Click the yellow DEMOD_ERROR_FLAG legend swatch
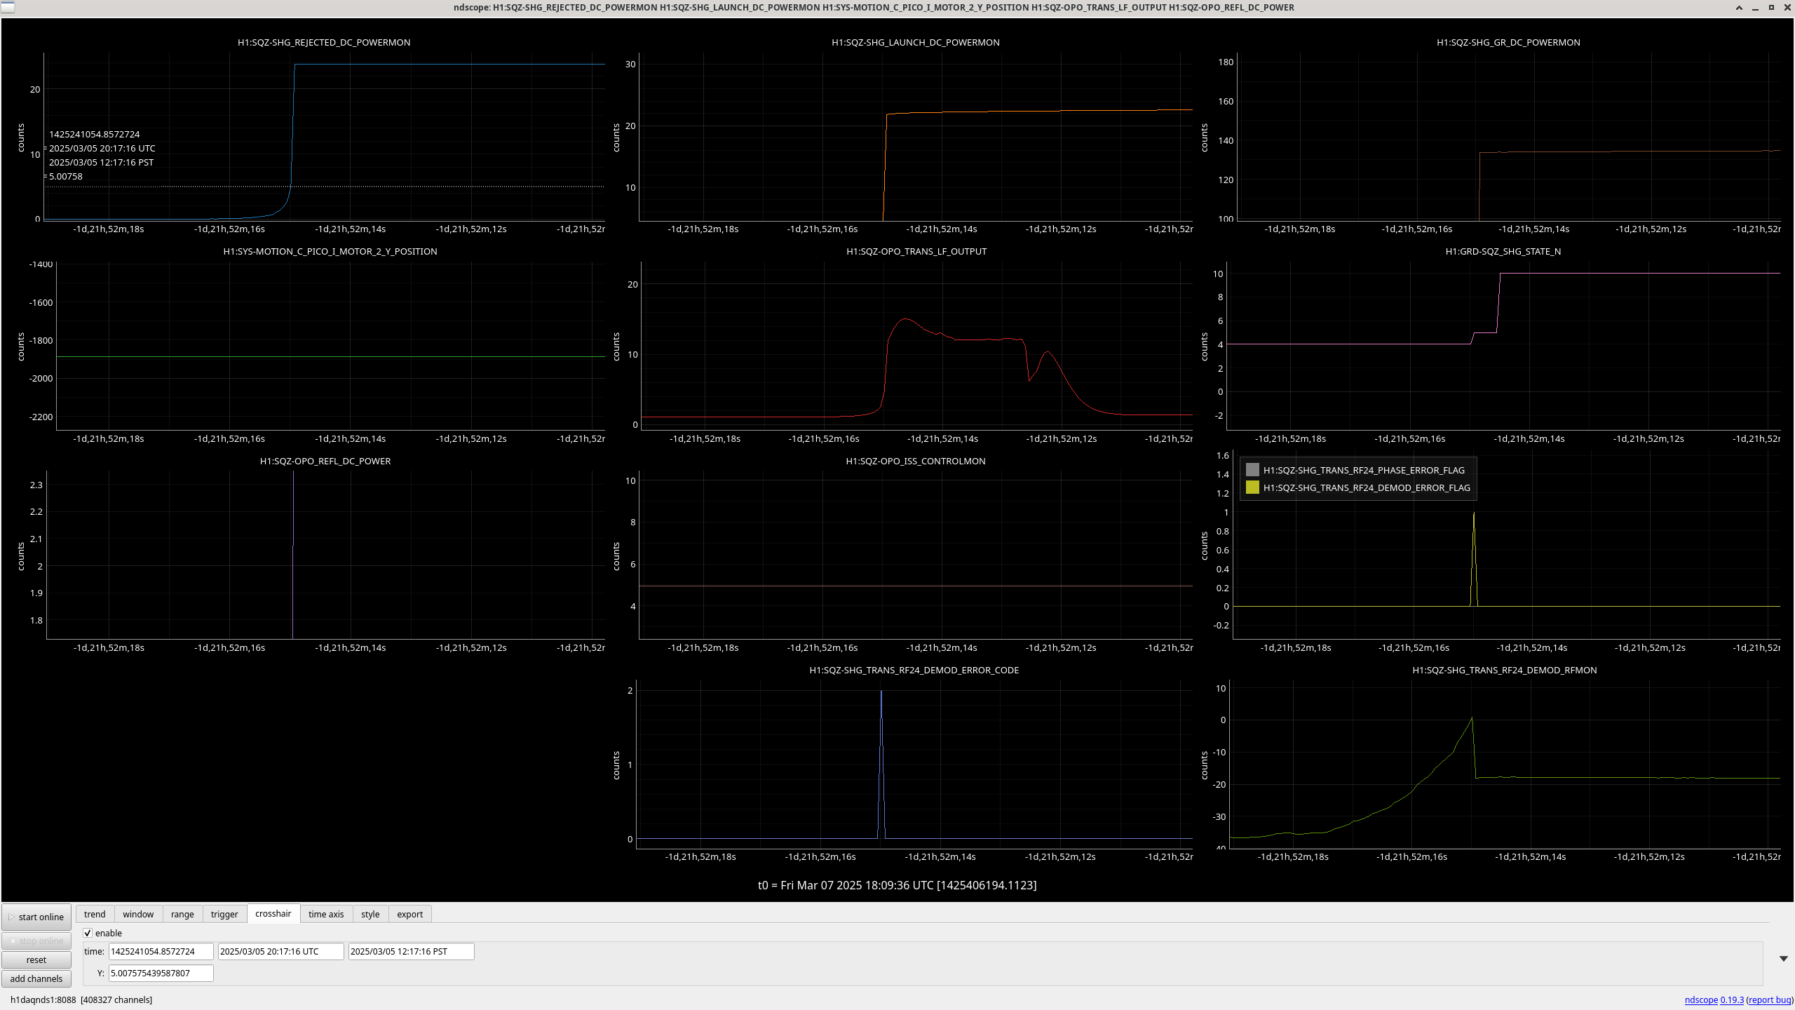1795x1010 pixels. [x=1252, y=487]
